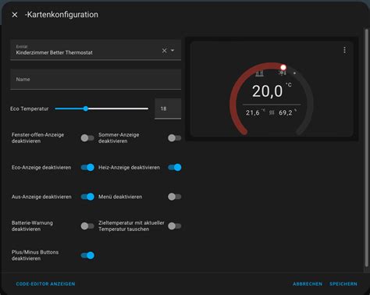This screenshot has width=370, height=295.
Task: Turn off Eco-Anzeige deaktivieren switch
Action: pos(87,167)
